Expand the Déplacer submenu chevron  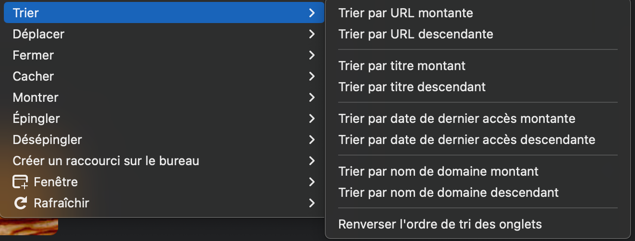312,34
